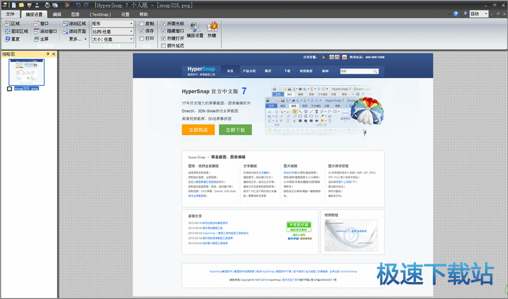The height and width of the screenshot is (299, 508).
Task: Select the 滚动区域 scrolling region capture tool
Action: 75,24
